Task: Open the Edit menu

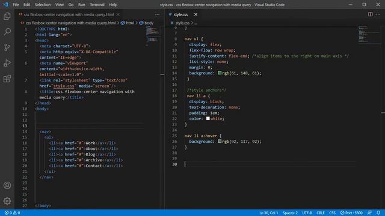Action: [26, 5]
